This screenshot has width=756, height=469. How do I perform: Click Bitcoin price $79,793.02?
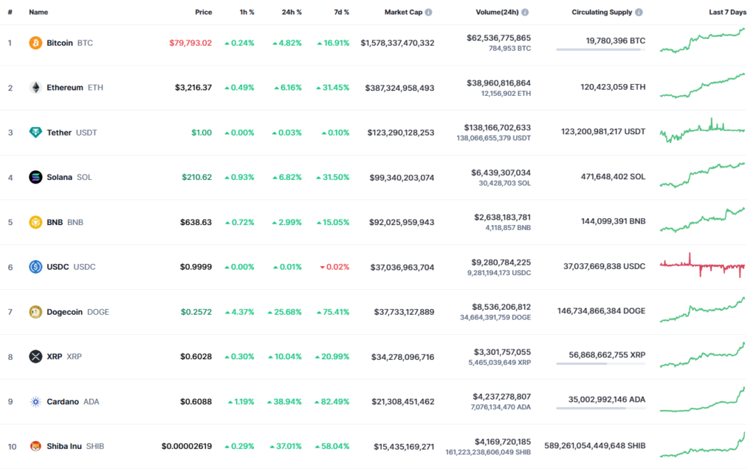click(190, 43)
